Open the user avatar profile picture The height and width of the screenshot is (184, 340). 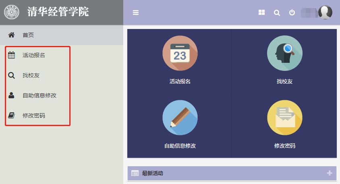tap(325, 12)
